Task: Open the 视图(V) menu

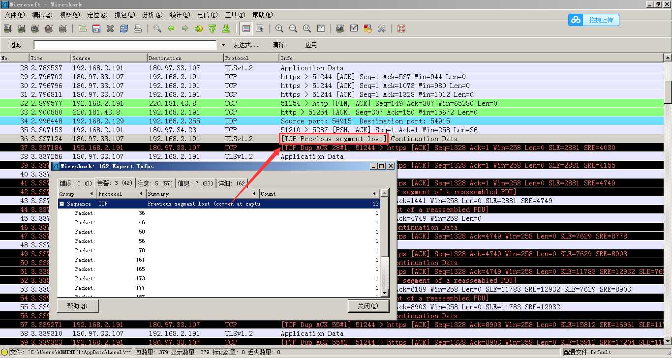Action: tap(69, 15)
